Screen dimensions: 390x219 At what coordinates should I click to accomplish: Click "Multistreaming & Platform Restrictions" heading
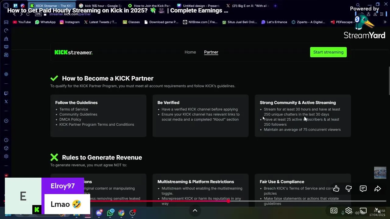coord(196,182)
